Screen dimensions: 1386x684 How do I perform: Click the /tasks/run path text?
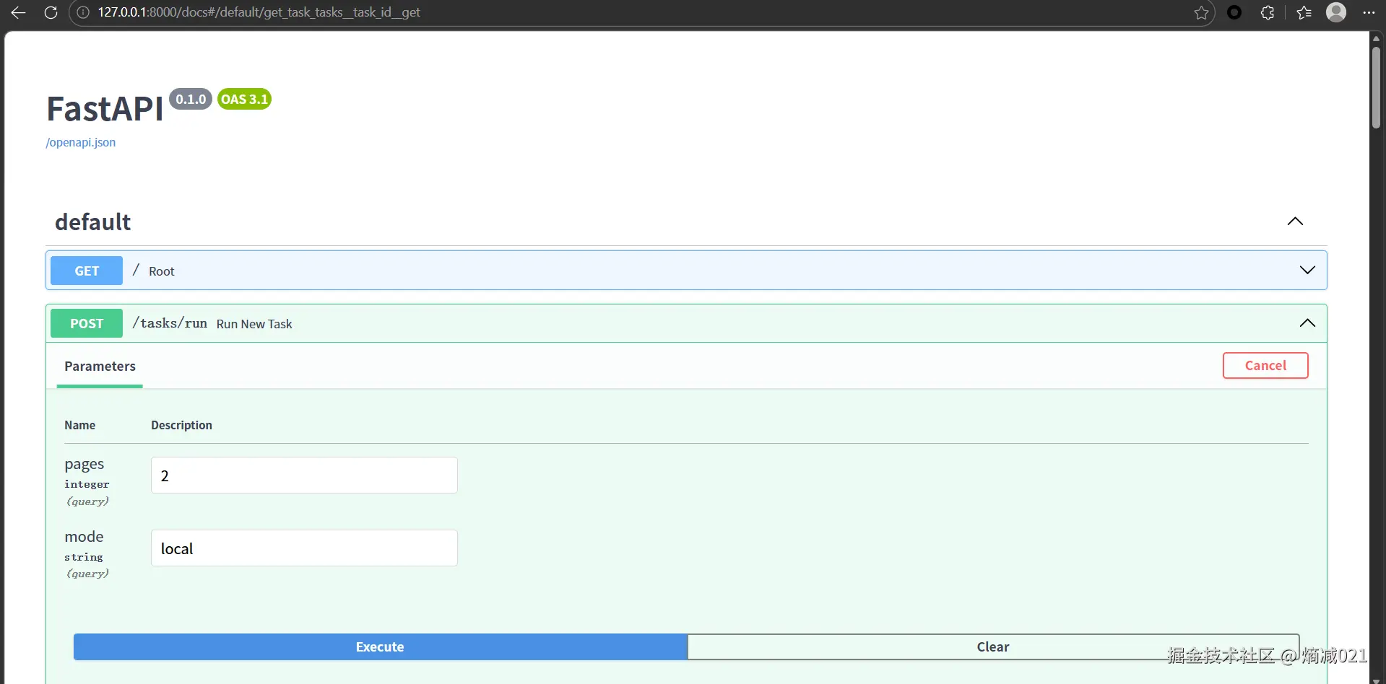tap(170, 323)
